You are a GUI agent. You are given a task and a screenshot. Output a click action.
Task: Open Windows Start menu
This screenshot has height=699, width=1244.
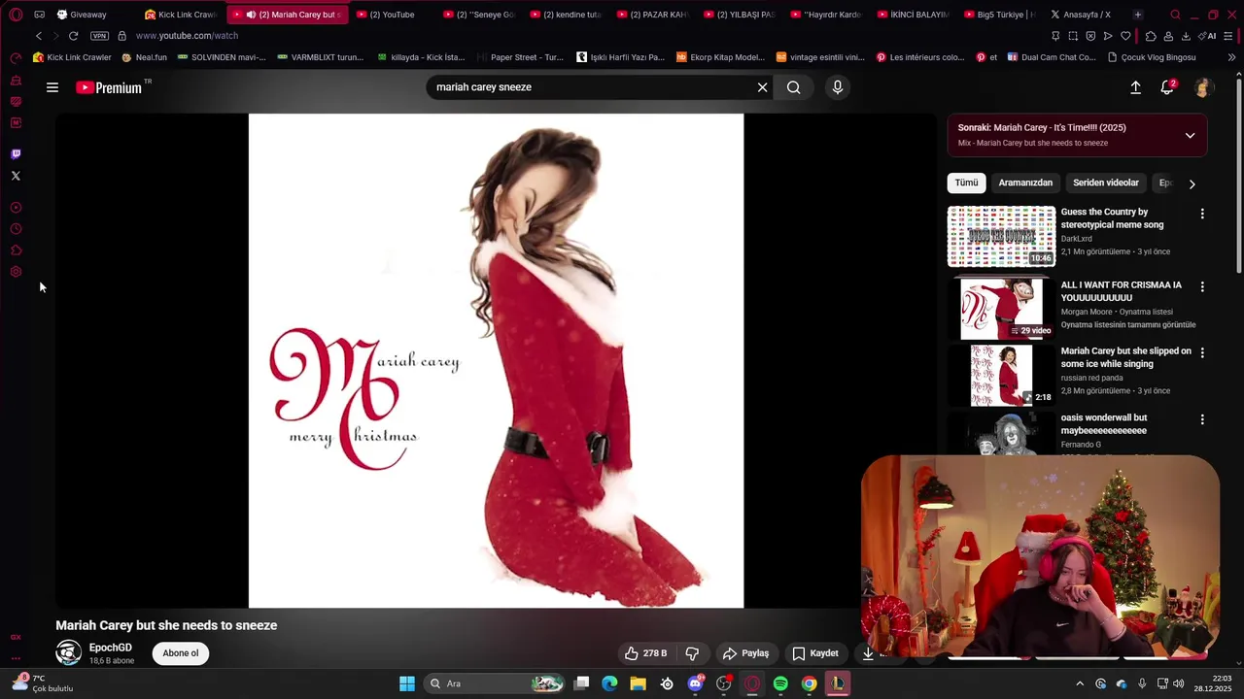pos(407,683)
